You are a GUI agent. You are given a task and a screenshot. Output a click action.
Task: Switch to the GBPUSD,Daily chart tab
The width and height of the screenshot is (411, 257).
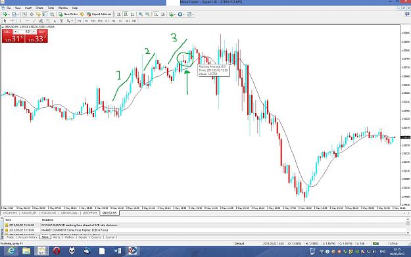pos(69,213)
